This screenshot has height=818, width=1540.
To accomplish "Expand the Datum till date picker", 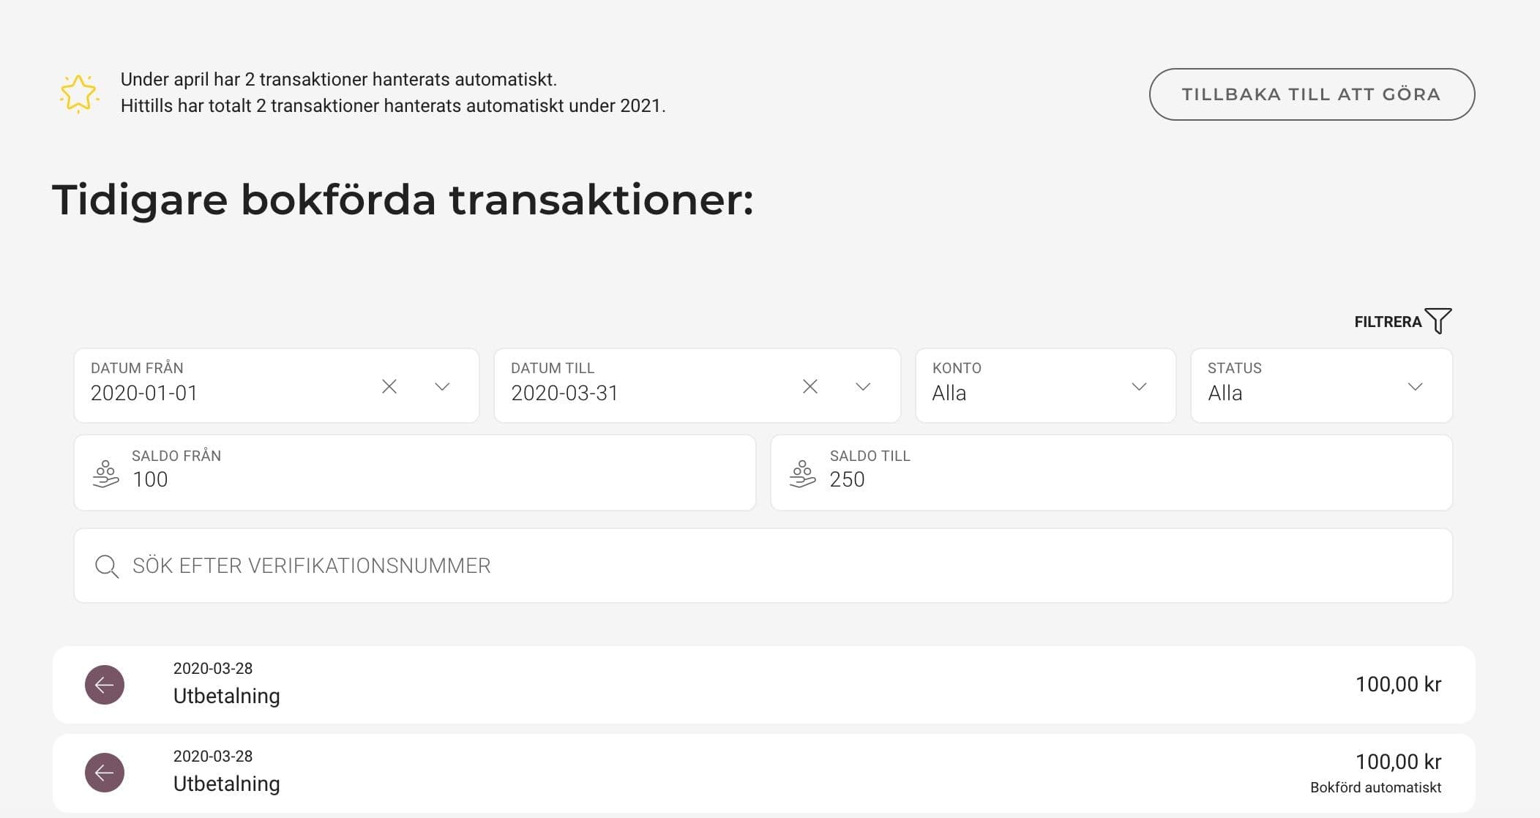I will coord(863,386).
